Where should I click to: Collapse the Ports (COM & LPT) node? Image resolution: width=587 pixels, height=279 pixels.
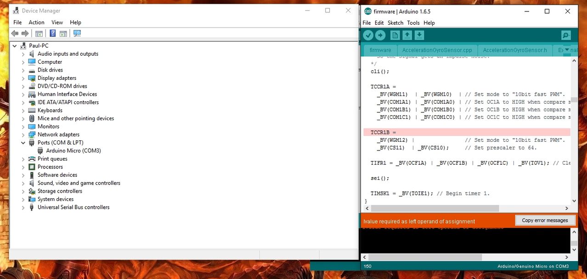23,143
